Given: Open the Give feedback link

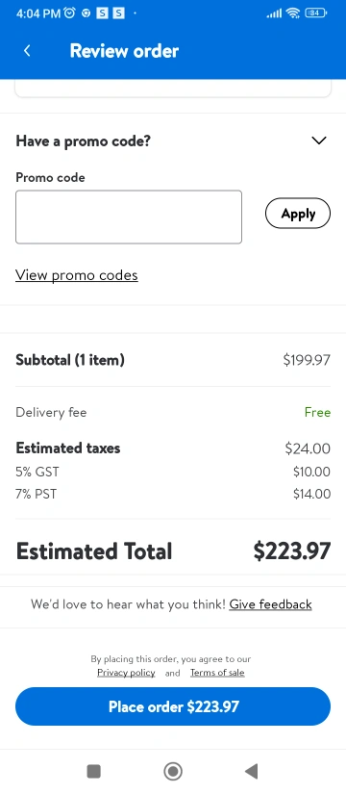Looking at the screenshot, I should tap(271, 604).
